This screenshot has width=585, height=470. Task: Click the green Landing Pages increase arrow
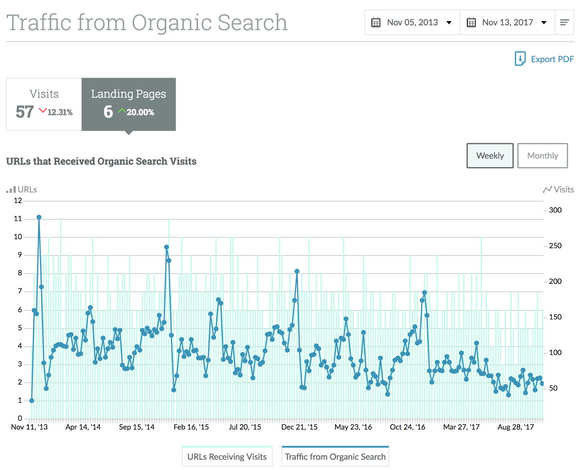point(122,111)
